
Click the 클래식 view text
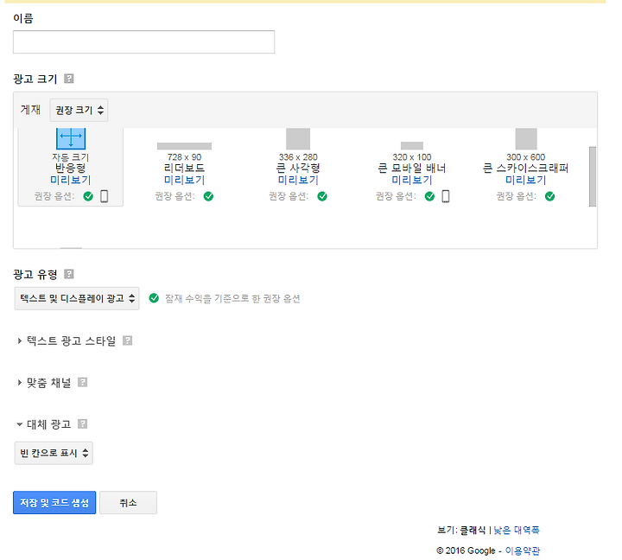point(473,530)
